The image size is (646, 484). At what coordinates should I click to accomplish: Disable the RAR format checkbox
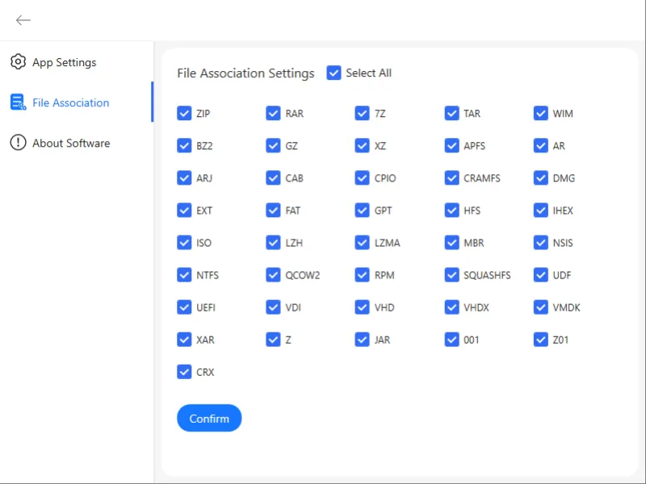[x=274, y=113]
